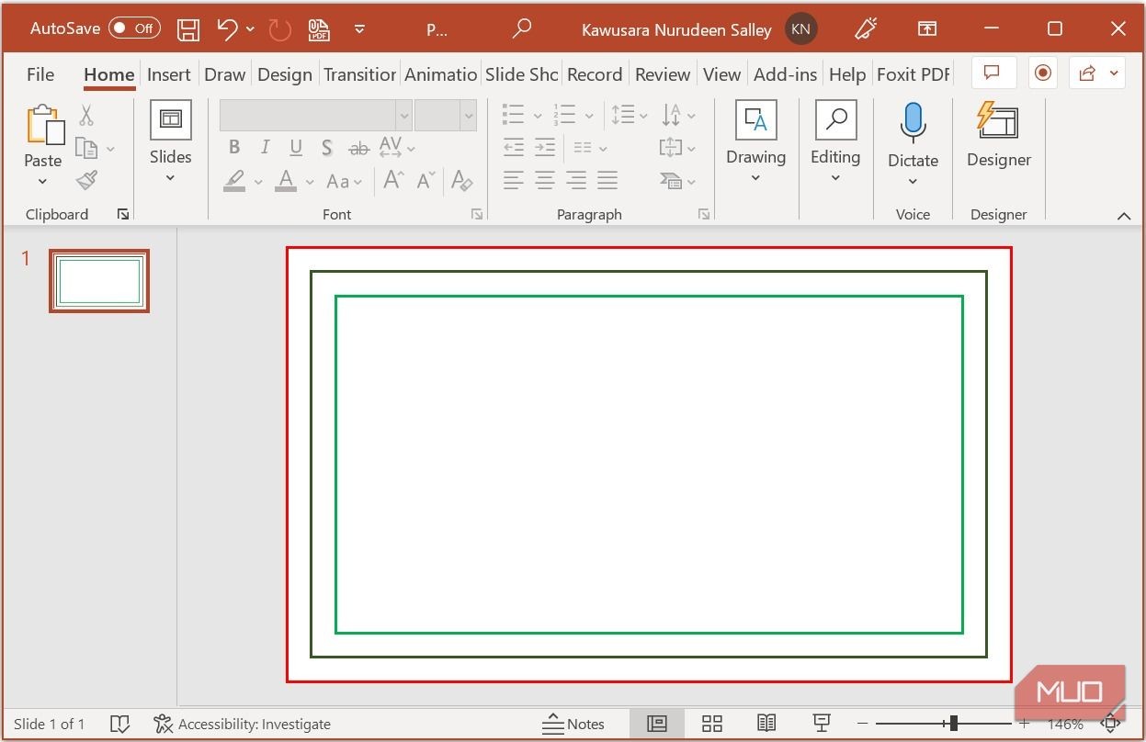Viewport: 1146px width, 742px height.
Task: Toggle AutoSave switch
Action: 134,28
